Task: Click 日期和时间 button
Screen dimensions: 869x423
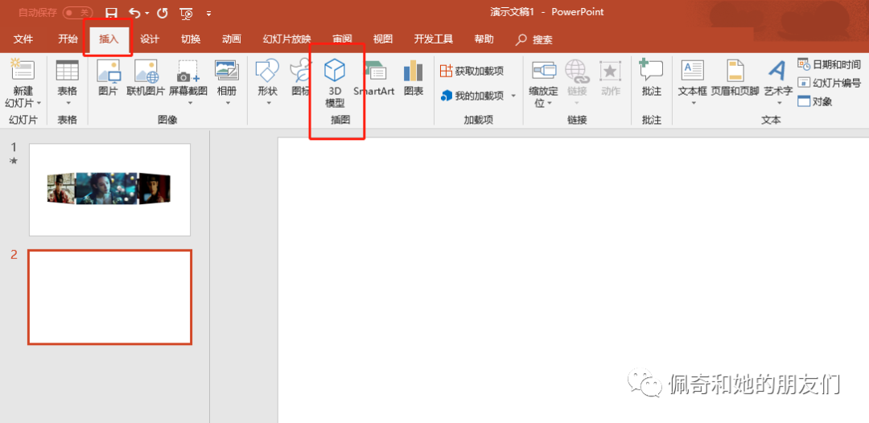Action: click(x=829, y=64)
